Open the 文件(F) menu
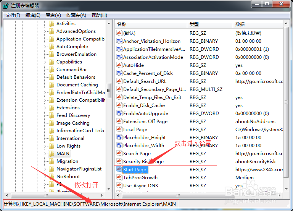Screen dimensions: 293x211 (13, 15)
